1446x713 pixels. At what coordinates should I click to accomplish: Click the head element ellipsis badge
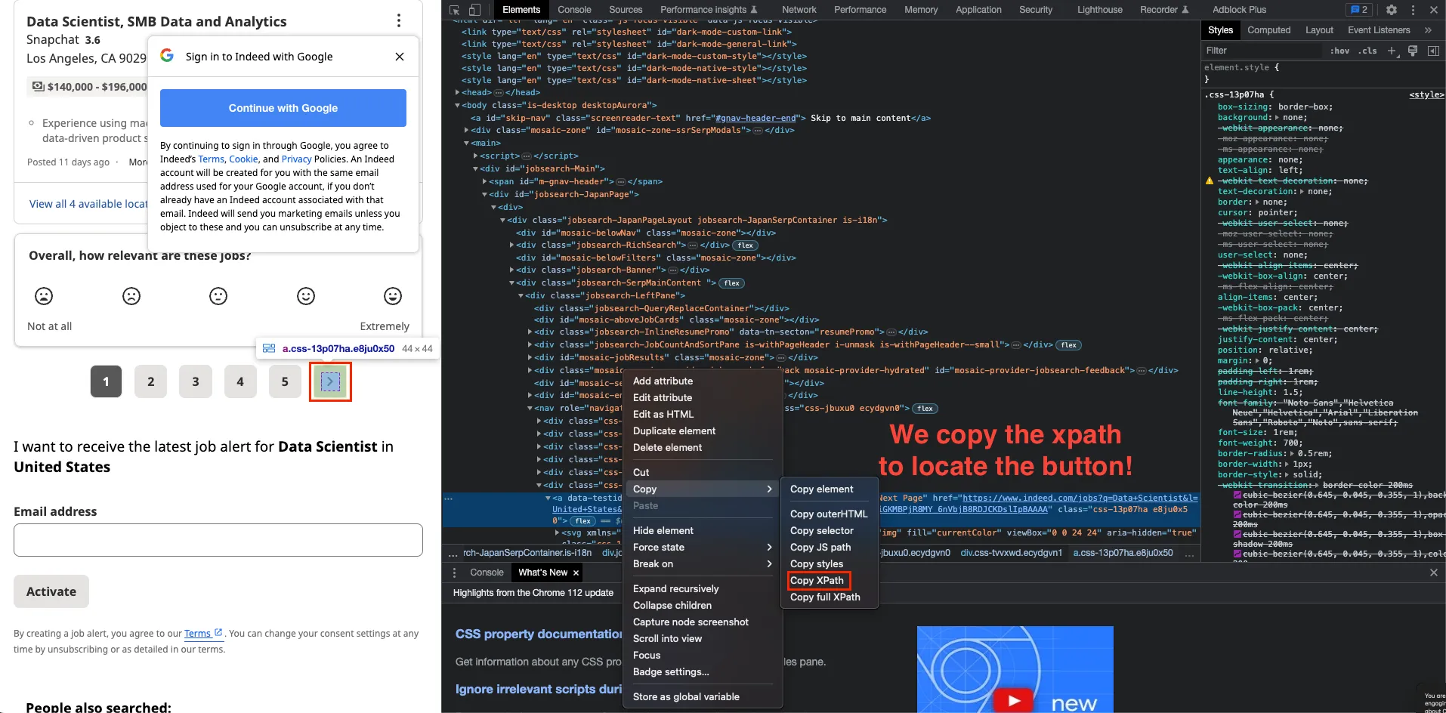[498, 93]
